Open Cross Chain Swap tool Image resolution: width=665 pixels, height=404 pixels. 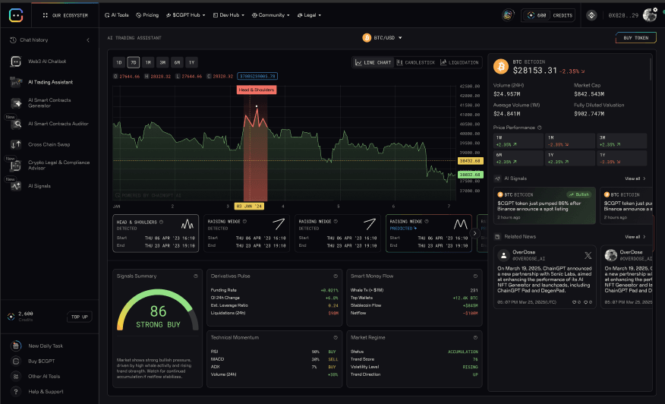point(49,145)
